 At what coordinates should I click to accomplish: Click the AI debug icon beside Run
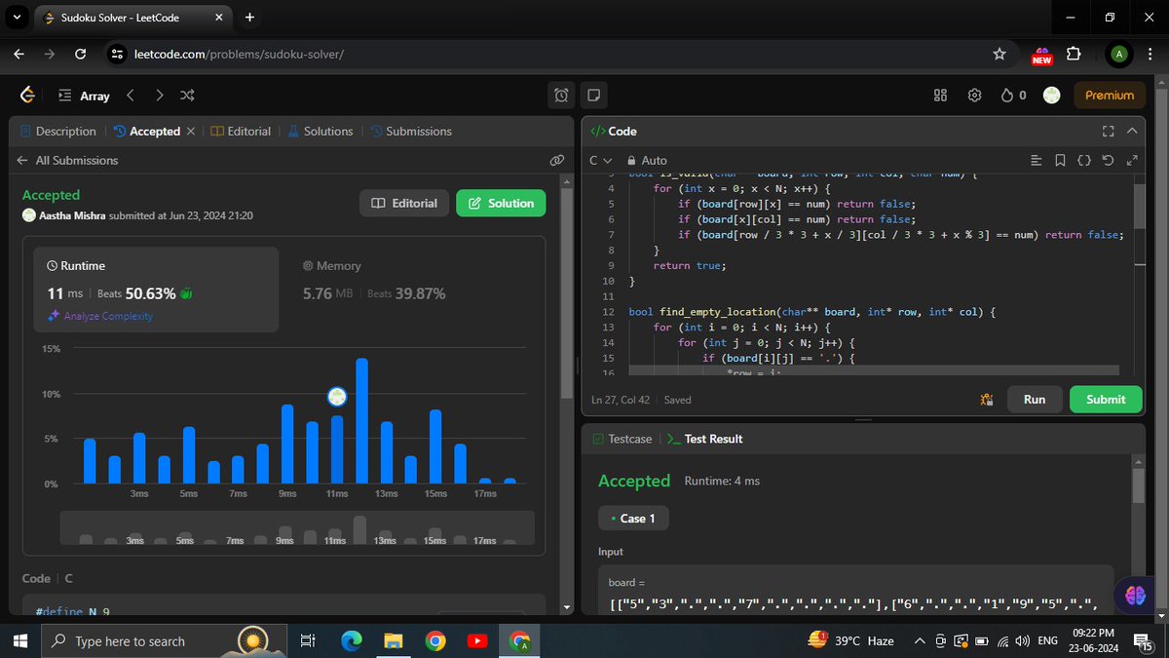[x=987, y=399]
